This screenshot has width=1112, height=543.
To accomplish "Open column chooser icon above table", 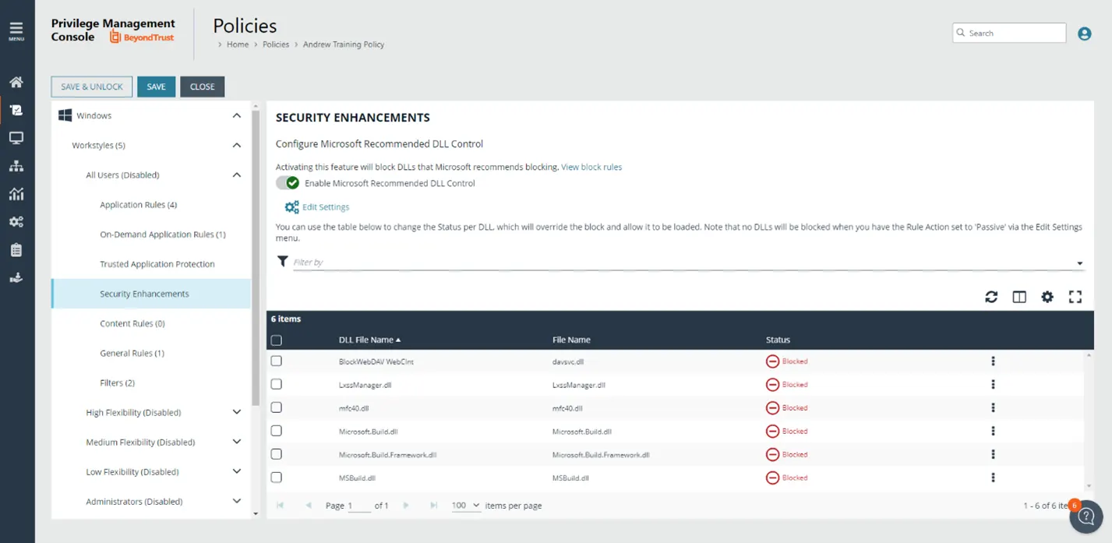I will (x=1019, y=297).
